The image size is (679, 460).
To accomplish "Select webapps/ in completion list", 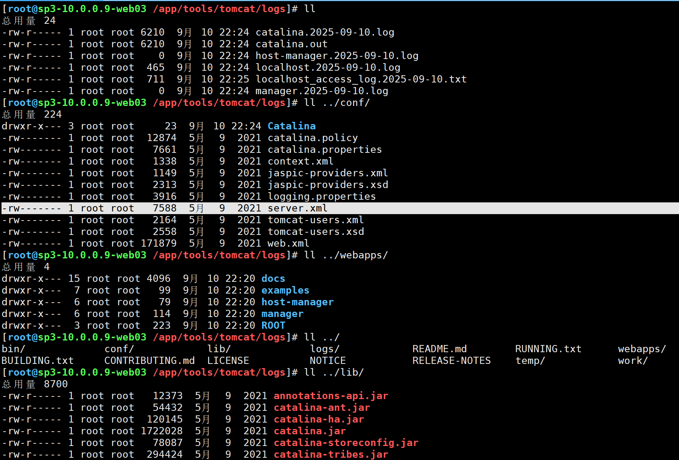I will [642, 349].
